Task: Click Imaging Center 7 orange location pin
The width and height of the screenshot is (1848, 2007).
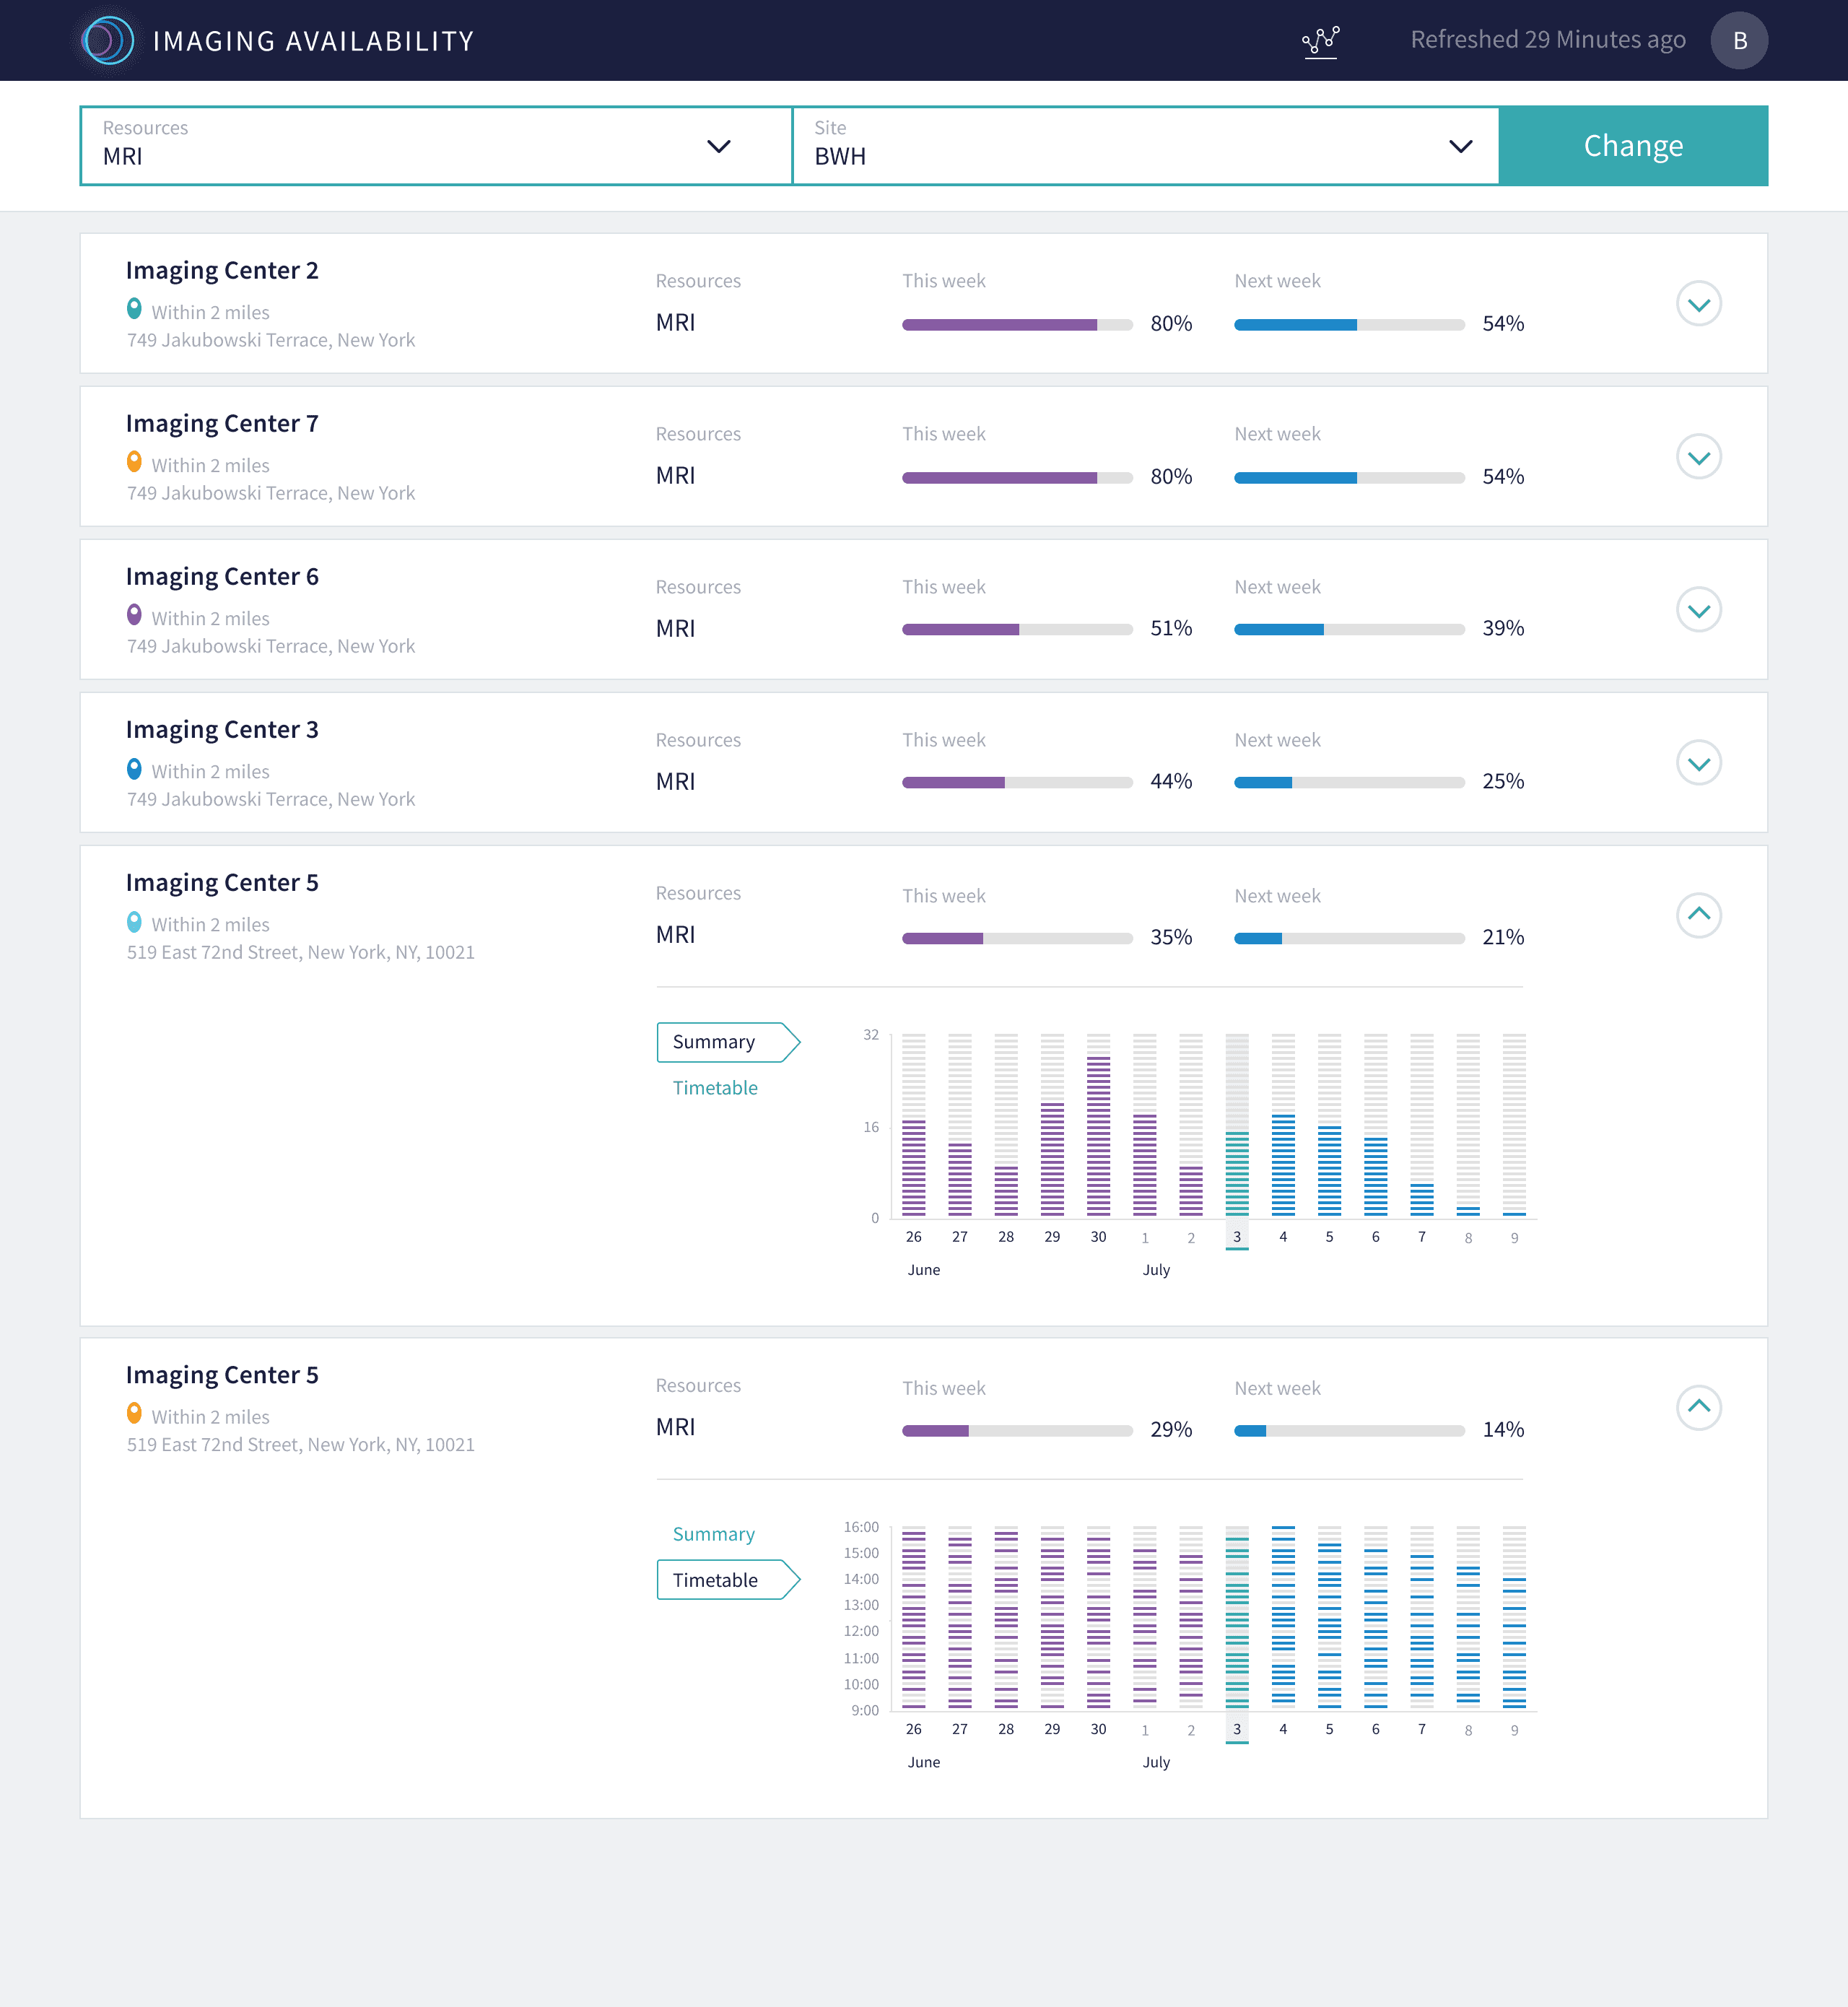Action: pos(134,461)
